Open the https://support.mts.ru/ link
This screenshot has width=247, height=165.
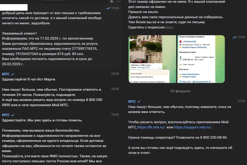click(x=193, y=127)
